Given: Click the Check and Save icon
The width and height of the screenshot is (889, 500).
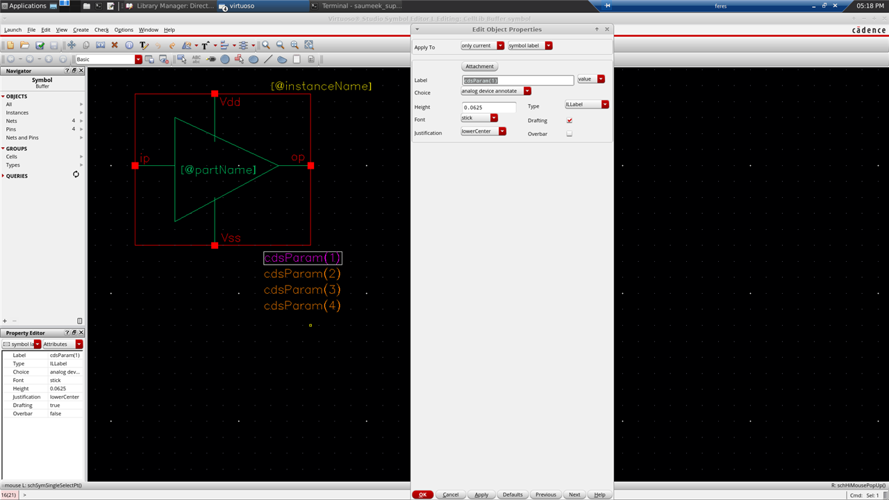Looking at the screenshot, I should click(40, 45).
